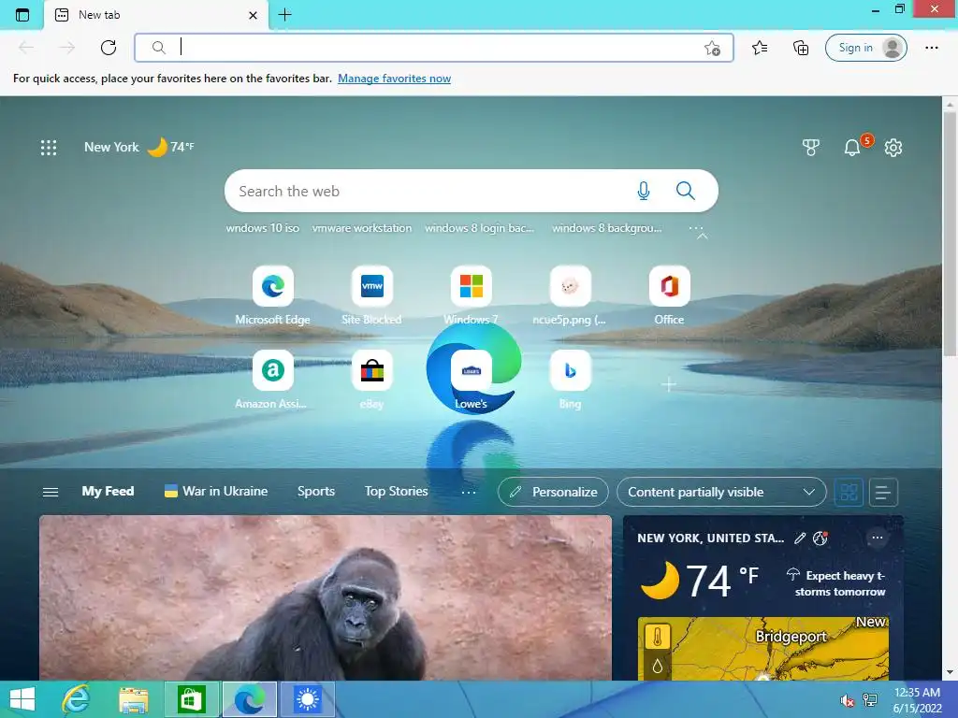The image size is (958, 718).
Task: Add a new quick link with plus tile
Action: click(669, 384)
